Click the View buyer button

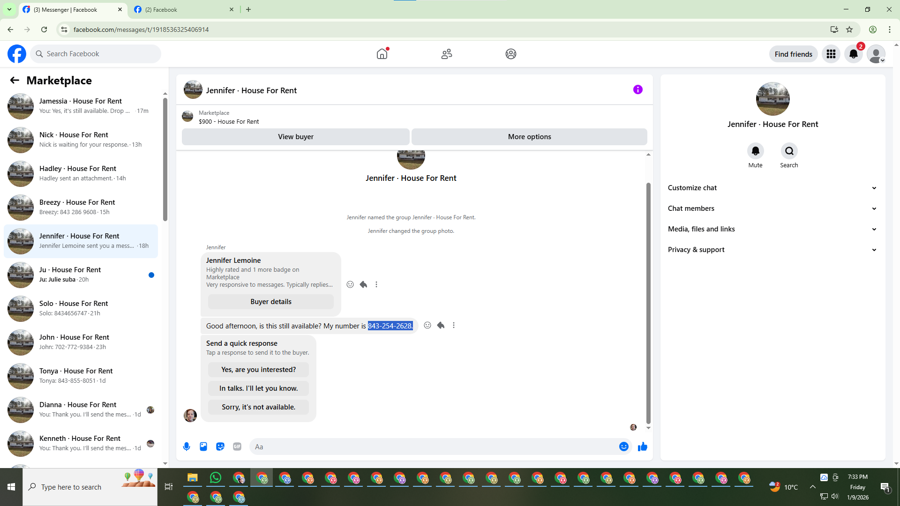point(295,137)
